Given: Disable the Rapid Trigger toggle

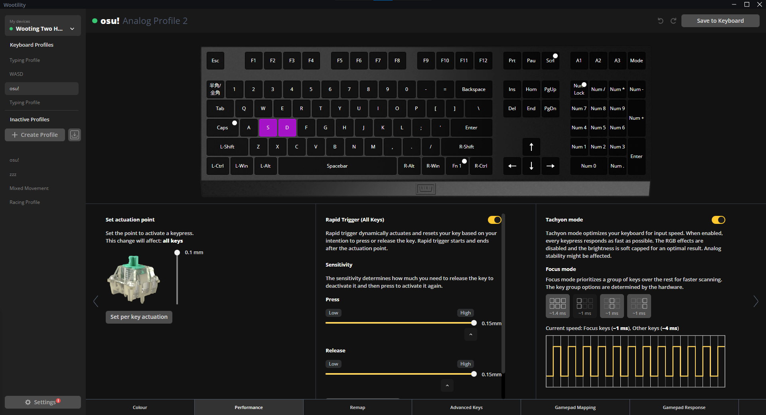Looking at the screenshot, I should [494, 220].
